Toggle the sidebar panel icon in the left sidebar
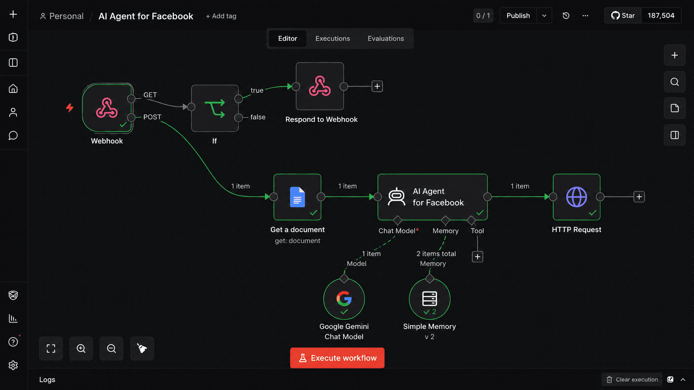 pos(13,63)
